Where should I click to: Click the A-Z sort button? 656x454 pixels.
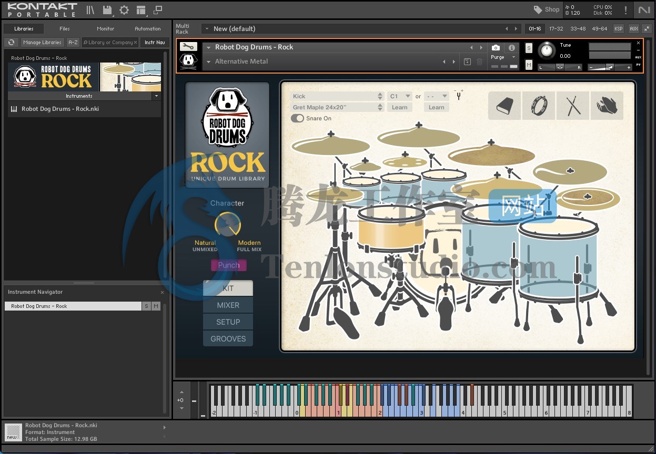[73, 42]
